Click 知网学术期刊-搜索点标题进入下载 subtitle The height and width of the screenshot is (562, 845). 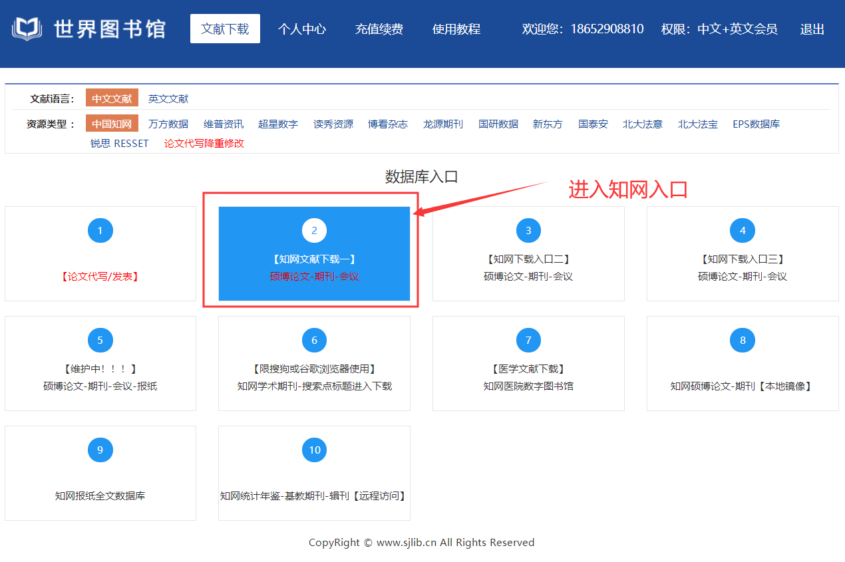tap(315, 386)
